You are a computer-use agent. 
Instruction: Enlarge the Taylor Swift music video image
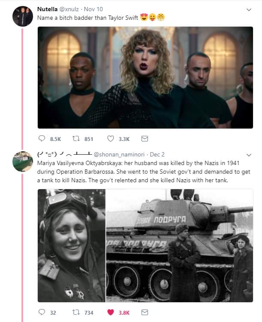(x=145, y=77)
